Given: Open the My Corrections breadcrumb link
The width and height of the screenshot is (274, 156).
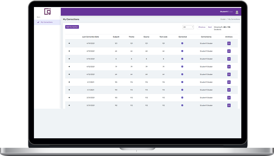Looking at the screenshot, I should click(234, 19).
